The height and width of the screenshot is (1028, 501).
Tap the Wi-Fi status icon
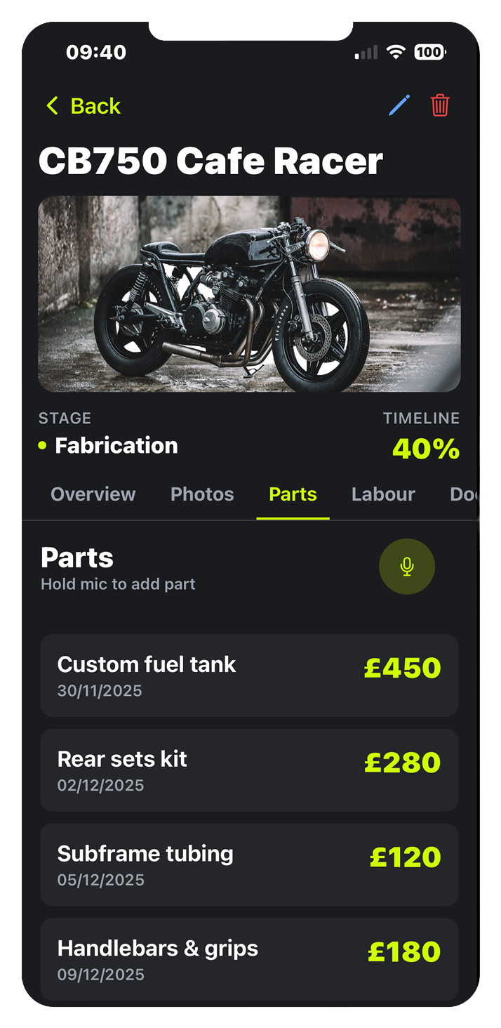click(396, 52)
